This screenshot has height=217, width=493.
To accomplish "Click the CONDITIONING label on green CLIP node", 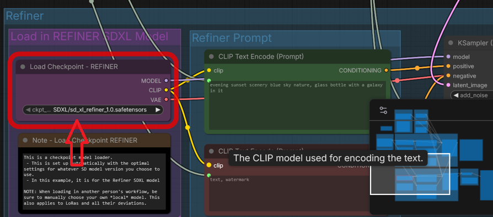I will 360,70.
